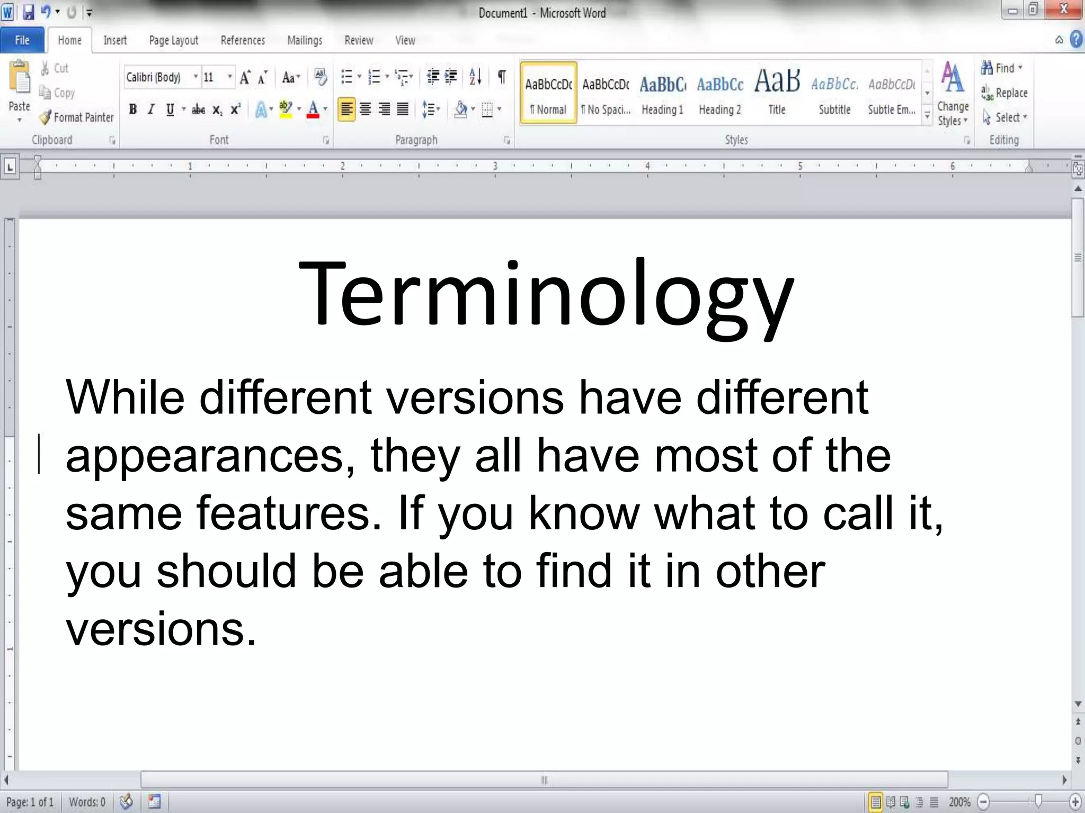Switch to Print Layout view
Viewport: 1085px width, 813px height.
(x=876, y=802)
